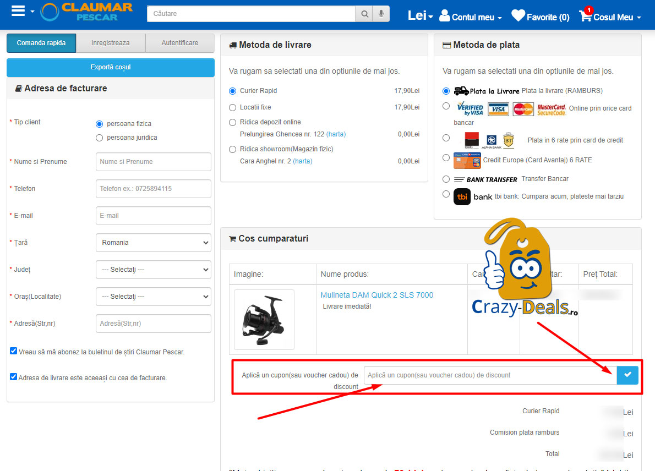This screenshot has width=655, height=471.
Task: Open the hamburger menu icon
Action: point(18,11)
